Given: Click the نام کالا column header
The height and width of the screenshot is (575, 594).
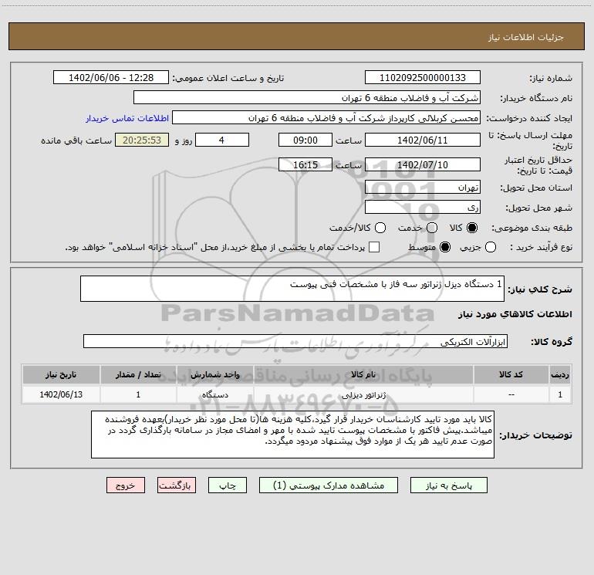Looking at the screenshot, I should click(x=363, y=374).
